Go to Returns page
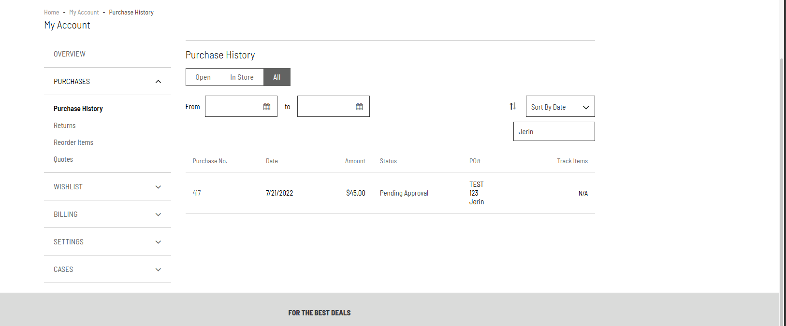Image resolution: width=786 pixels, height=326 pixels. click(x=65, y=126)
